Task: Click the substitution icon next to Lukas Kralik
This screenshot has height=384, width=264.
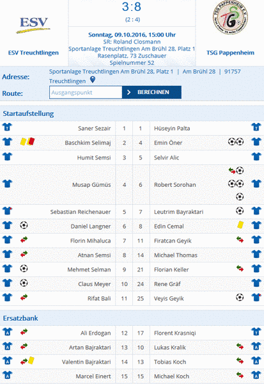Action: (240, 346)
